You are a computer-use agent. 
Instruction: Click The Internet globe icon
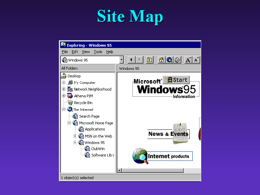point(70,109)
